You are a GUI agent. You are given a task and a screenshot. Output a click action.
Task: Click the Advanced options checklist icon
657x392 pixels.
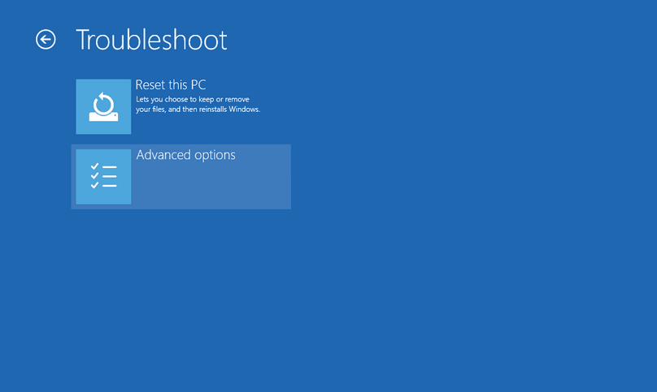click(x=103, y=177)
